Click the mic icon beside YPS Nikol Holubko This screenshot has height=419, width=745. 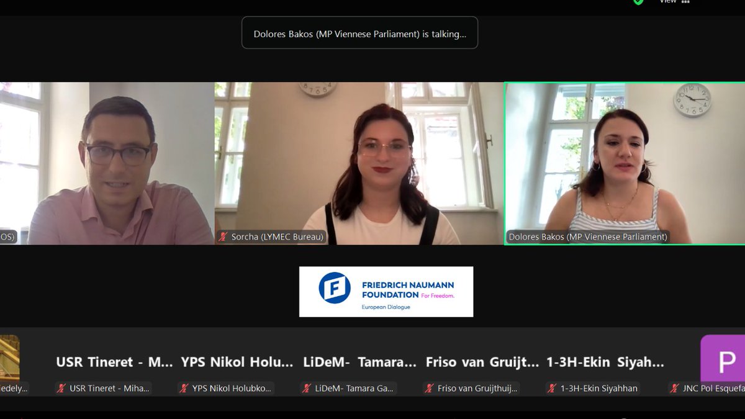pyautogui.click(x=183, y=389)
